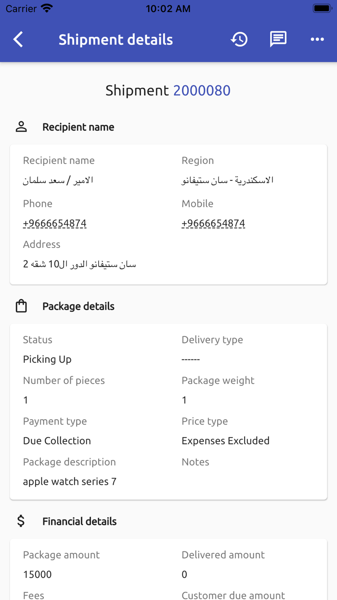Tap the Package amount value 15000
Viewport: 337px width, 600px height.
tap(38, 574)
